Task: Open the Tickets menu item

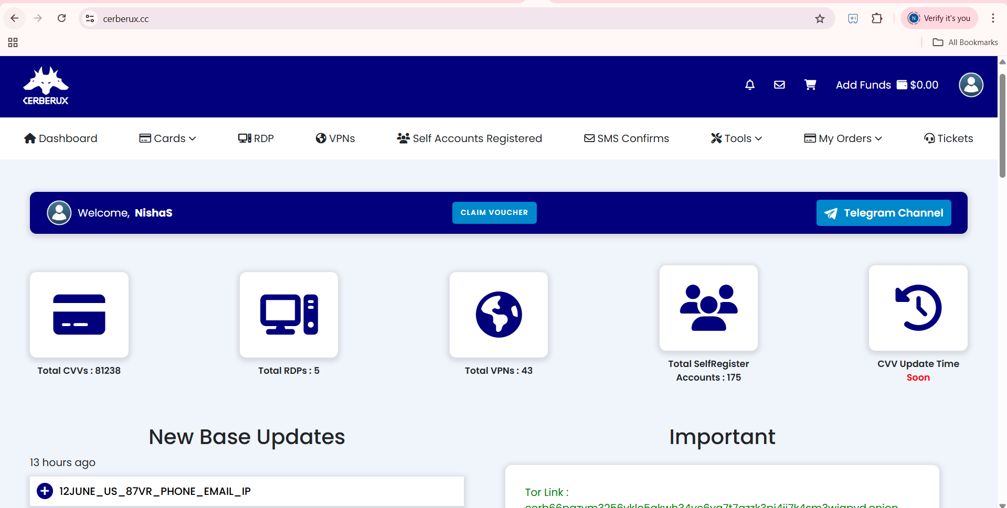Action: coord(948,138)
